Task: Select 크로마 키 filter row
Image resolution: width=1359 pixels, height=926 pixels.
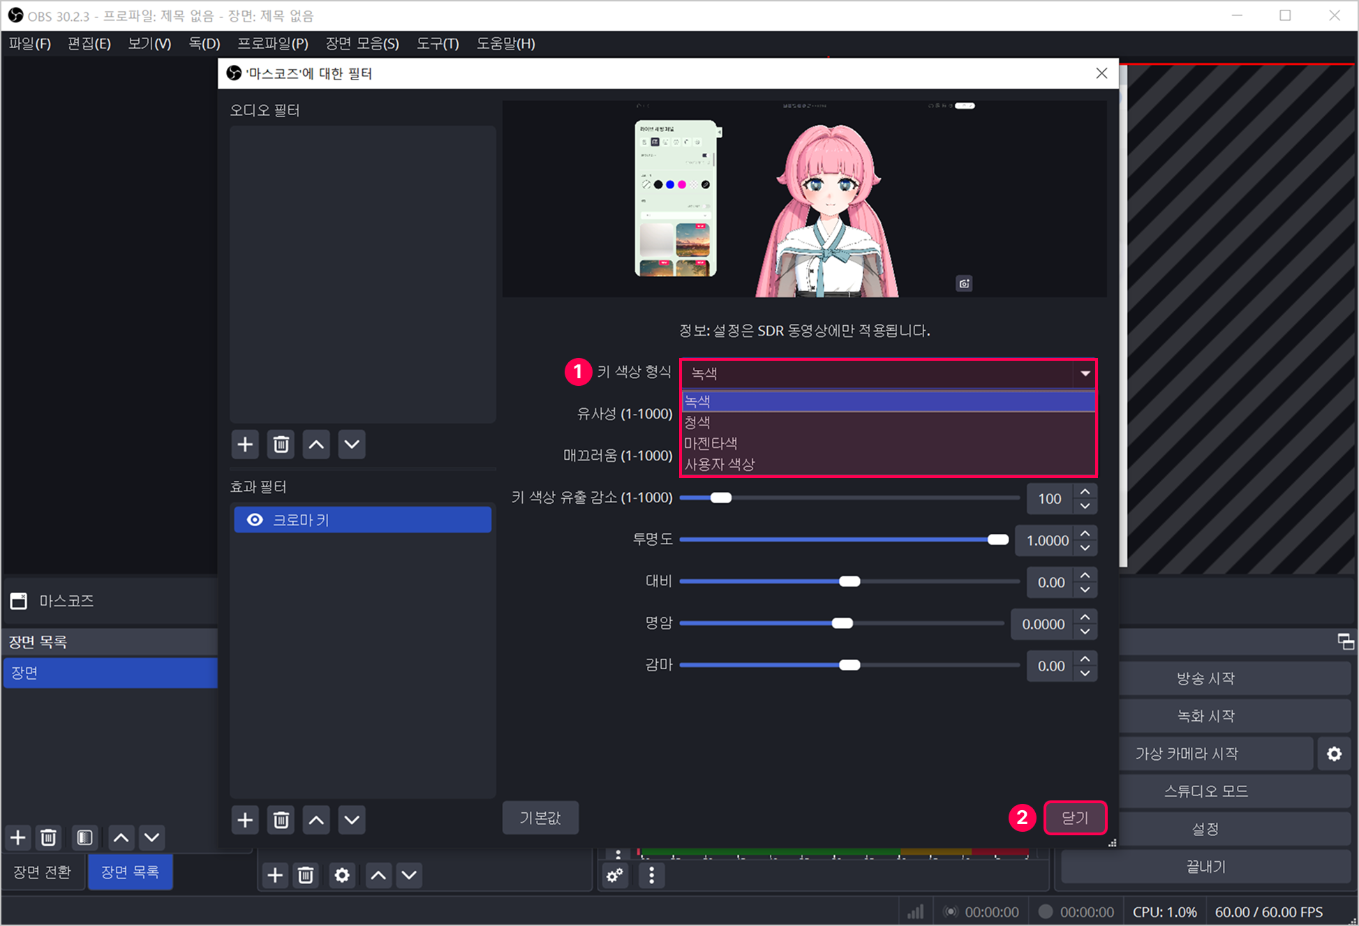Action: (x=363, y=520)
